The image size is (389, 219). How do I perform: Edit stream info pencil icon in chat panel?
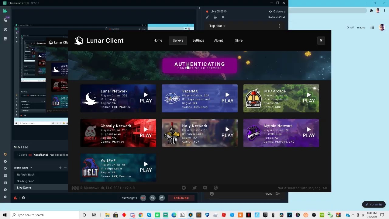[x=207, y=17]
